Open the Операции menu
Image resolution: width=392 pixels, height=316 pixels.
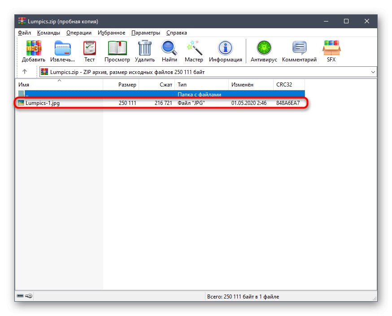pyautogui.click(x=79, y=33)
